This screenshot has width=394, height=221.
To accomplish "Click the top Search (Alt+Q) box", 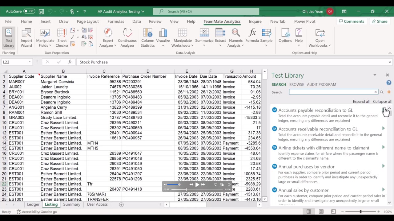I will point(206,12).
